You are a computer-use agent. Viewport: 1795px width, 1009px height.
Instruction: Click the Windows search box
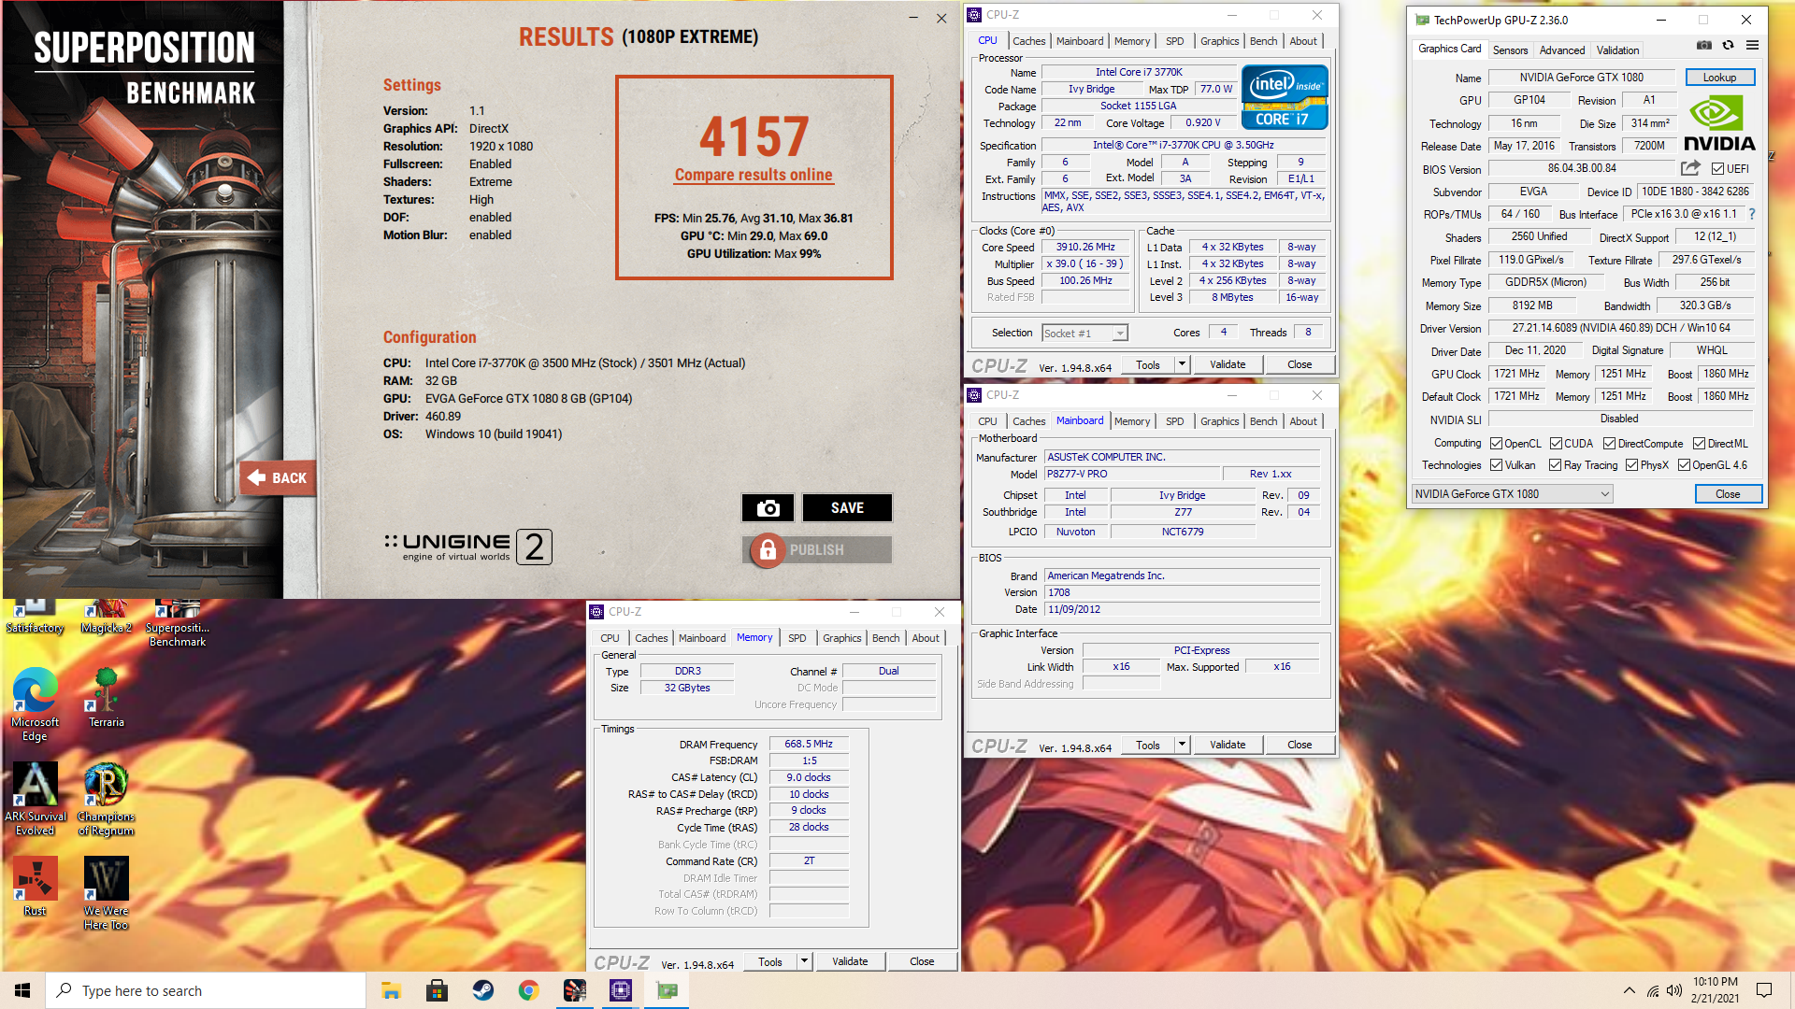[206, 990]
